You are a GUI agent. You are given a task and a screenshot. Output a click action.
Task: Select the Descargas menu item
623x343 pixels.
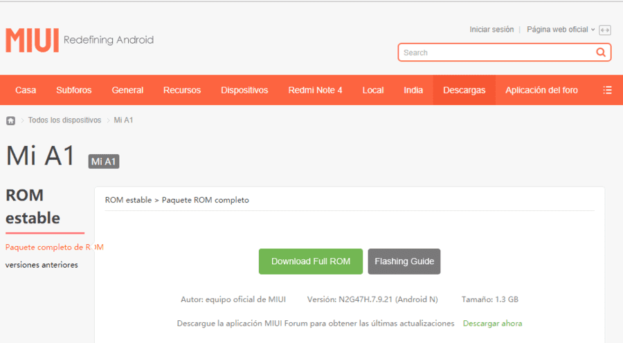pos(464,90)
